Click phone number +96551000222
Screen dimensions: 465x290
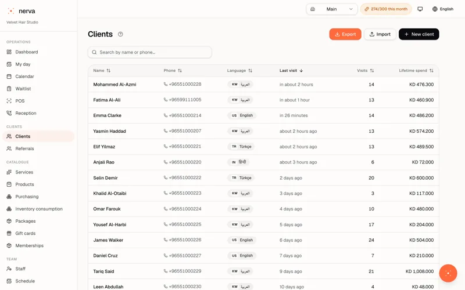pos(185,177)
